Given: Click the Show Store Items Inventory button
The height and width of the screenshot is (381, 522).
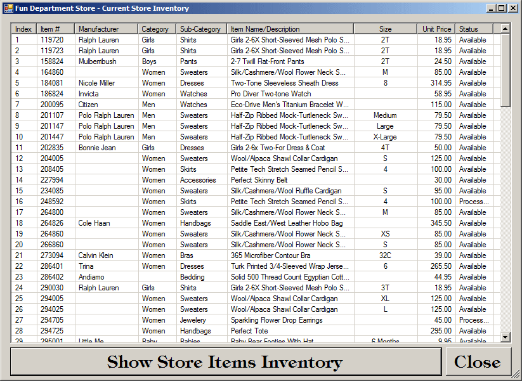Looking at the screenshot, I should click(226, 362).
